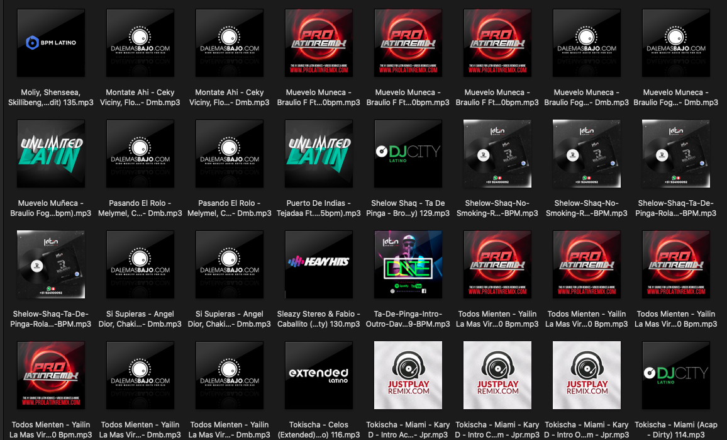Image resolution: width=727 pixels, height=440 pixels.
Task: Click the Tokischa - Celos (Extended) filename
Action: (x=319, y=429)
